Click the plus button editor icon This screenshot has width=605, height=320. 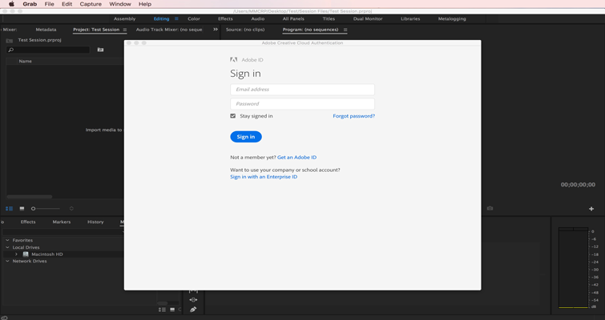click(591, 209)
